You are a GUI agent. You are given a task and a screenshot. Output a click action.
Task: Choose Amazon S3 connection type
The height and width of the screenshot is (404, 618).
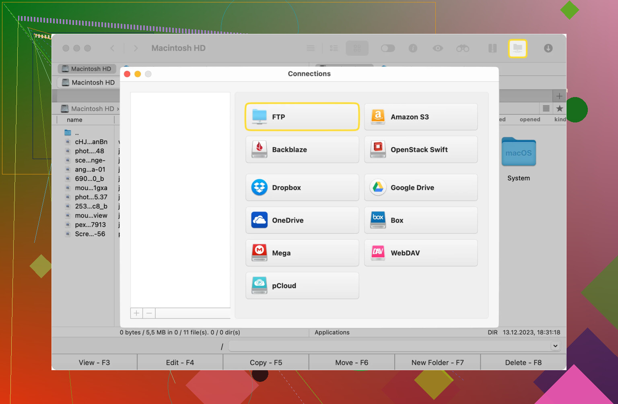click(420, 117)
